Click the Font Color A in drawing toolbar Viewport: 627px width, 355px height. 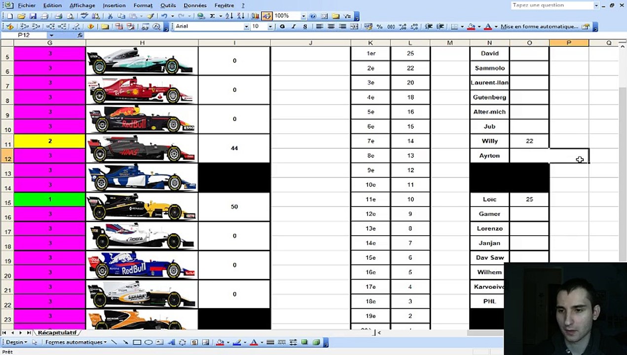pyautogui.click(x=254, y=342)
